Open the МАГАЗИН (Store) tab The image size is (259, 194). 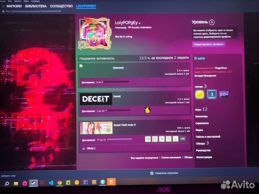[x=14, y=6]
